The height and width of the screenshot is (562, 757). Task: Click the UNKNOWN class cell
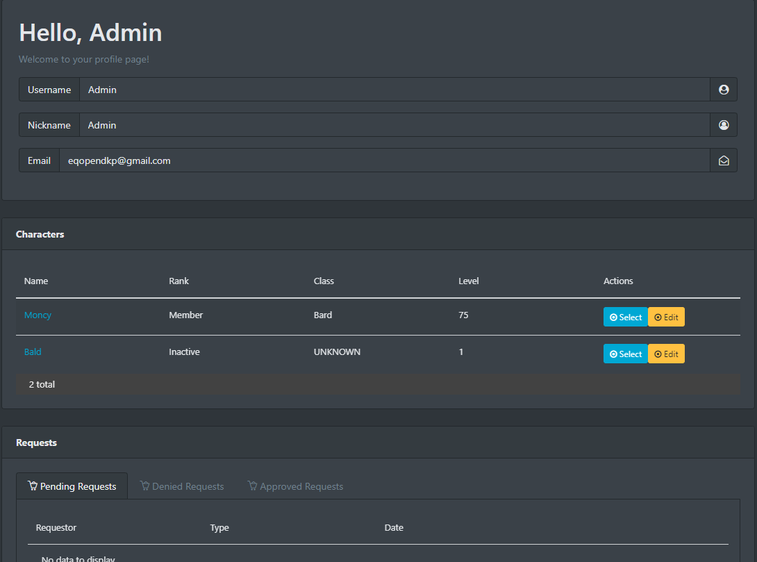(x=337, y=352)
